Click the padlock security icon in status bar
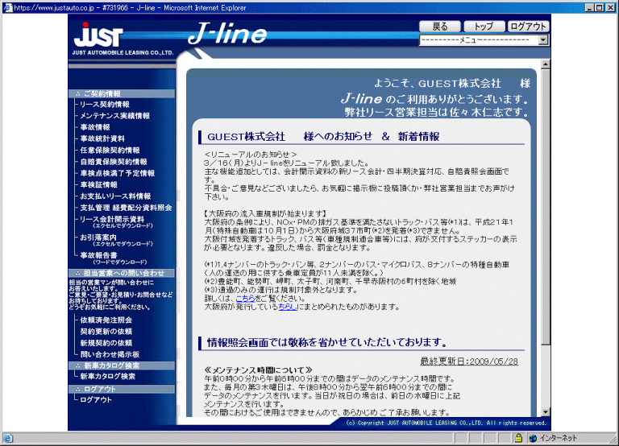619x446 pixels. pos(518,438)
